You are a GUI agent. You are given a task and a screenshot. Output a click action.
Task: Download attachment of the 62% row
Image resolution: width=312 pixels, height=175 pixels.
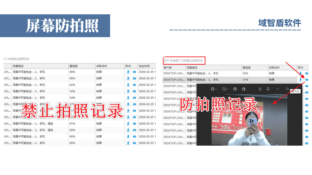[x=128, y=85]
